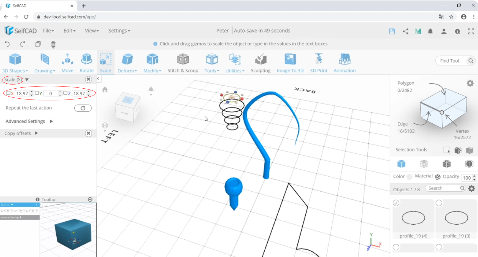This screenshot has width=478, height=257.
Task: Expand Advanced Settings section
Action: [x=29, y=121]
